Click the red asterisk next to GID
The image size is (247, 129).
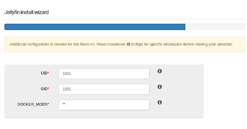48,88
